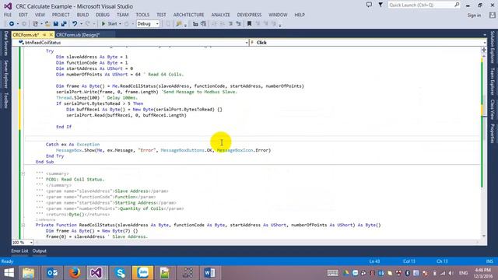Open the DEBUG menu
Screen dimensions: 498x280
(103, 15)
